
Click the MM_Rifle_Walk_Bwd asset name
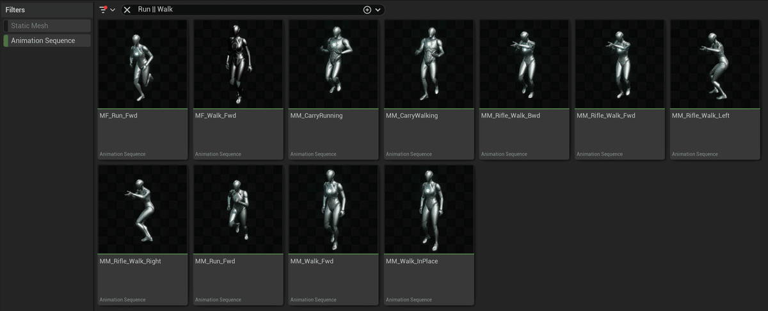click(x=511, y=116)
